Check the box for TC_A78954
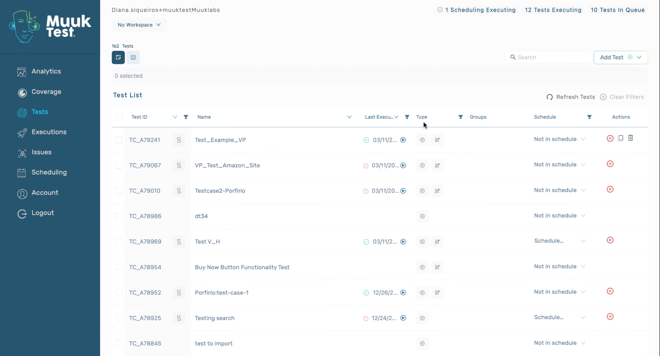 pos(119,267)
